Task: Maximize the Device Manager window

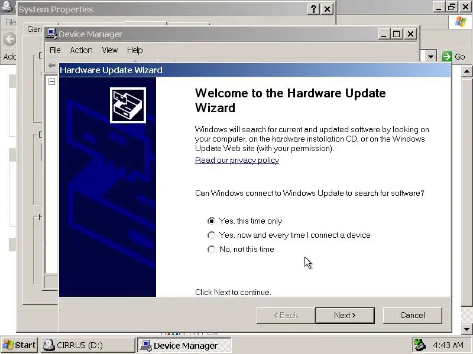Action: coord(397,34)
